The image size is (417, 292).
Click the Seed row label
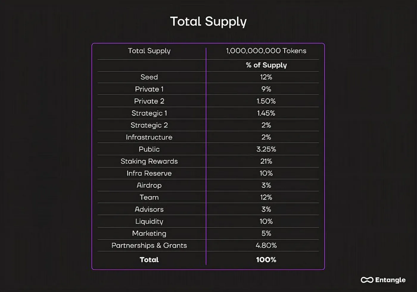click(149, 77)
